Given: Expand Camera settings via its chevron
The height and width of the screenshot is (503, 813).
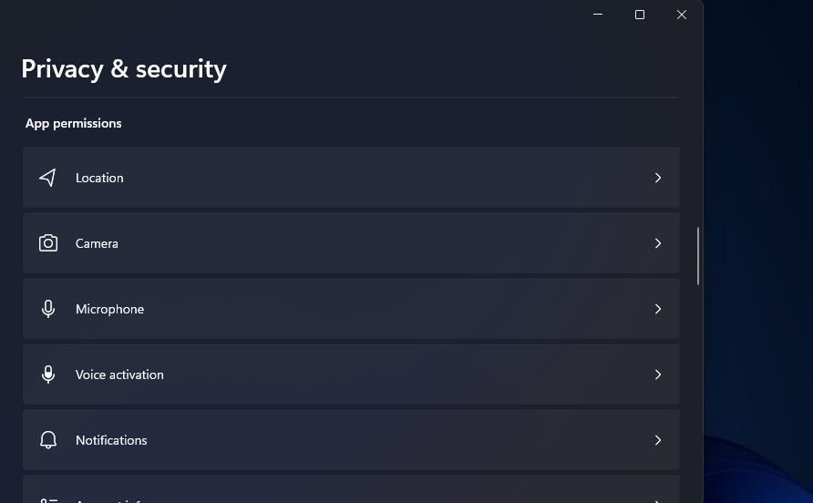Looking at the screenshot, I should (x=658, y=243).
